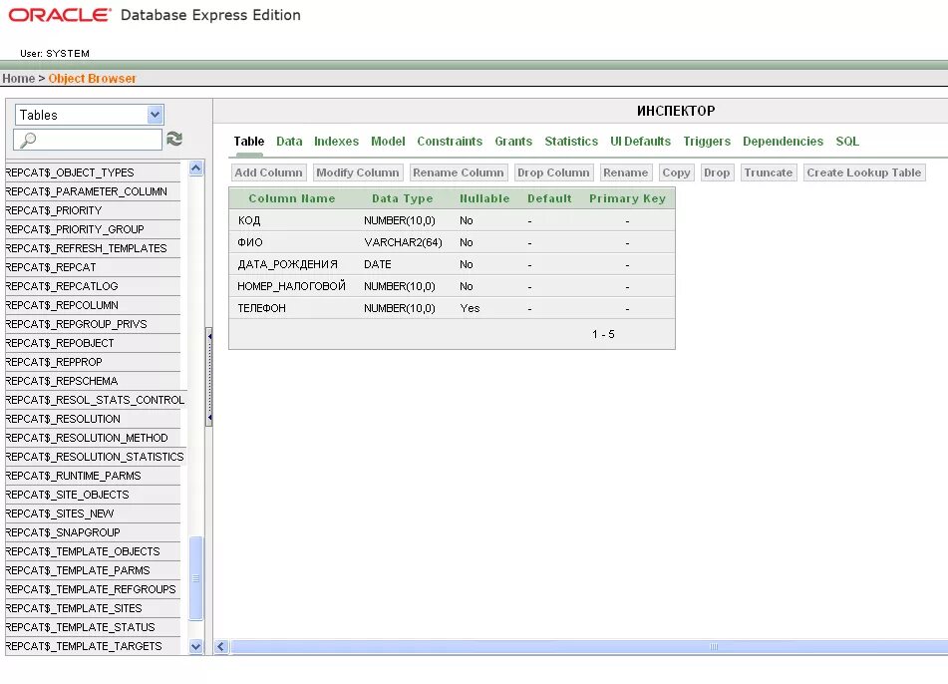The height and width of the screenshot is (684, 948).
Task: Click the НОМЕР_НАЛОГОВОЙ column name cell
Action: coord(291,286)
